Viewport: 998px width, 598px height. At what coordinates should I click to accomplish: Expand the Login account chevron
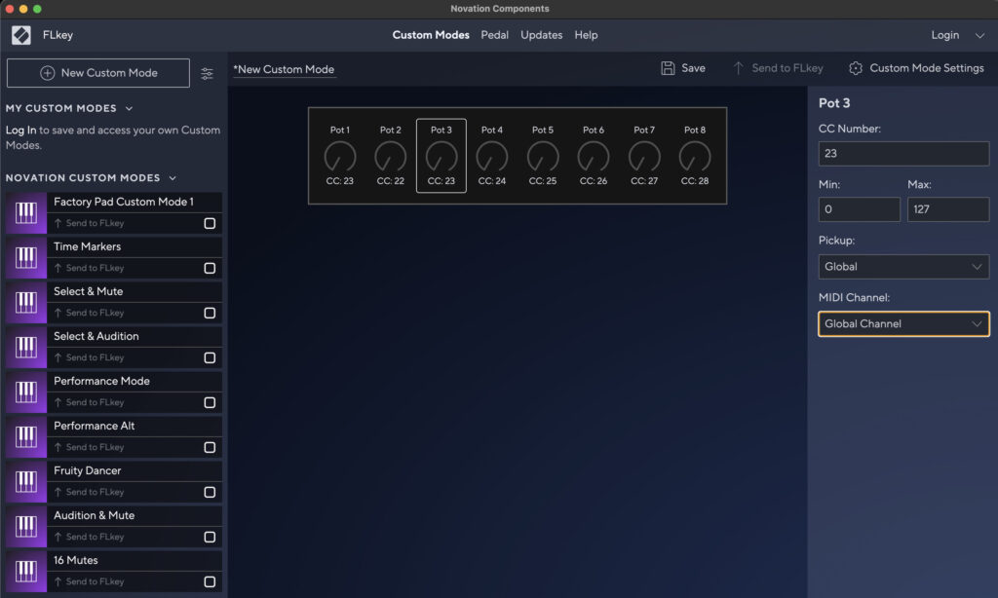click(x=979, y=36)
